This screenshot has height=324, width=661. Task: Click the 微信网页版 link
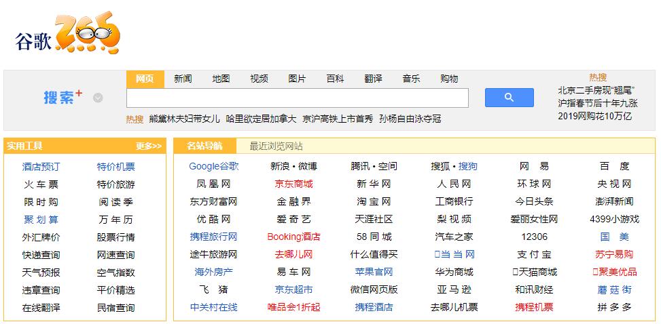(374, 290)
